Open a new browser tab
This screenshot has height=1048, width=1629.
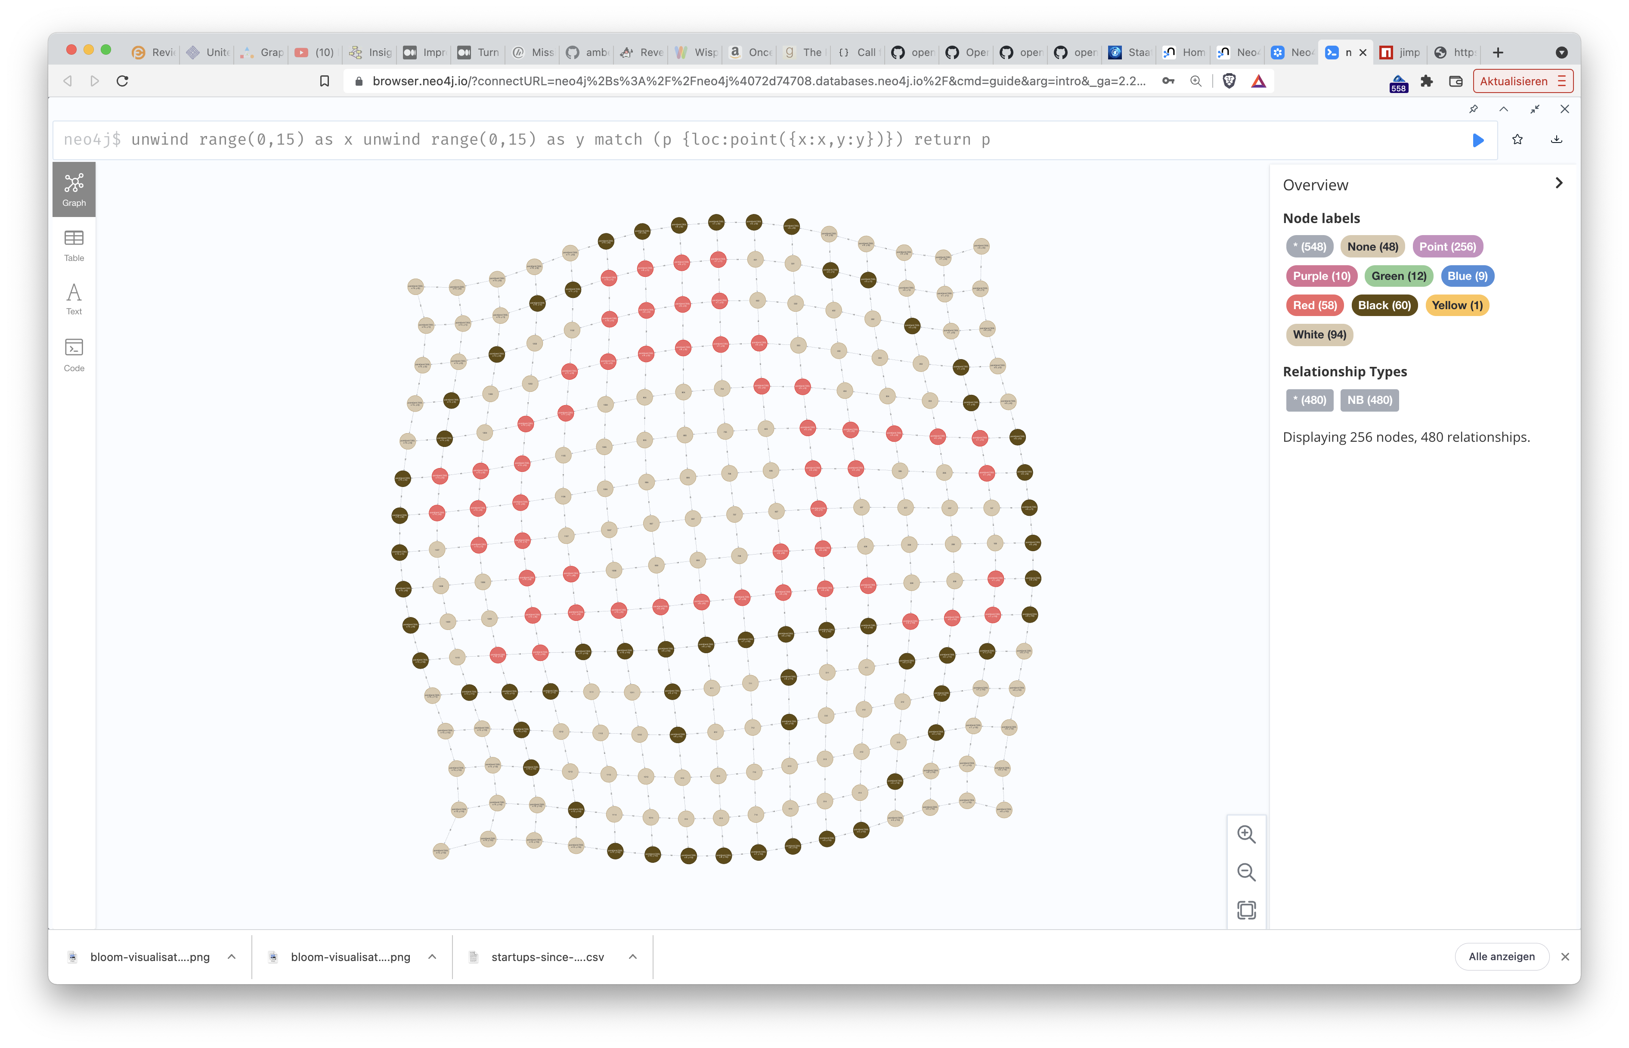point(1497,53)
